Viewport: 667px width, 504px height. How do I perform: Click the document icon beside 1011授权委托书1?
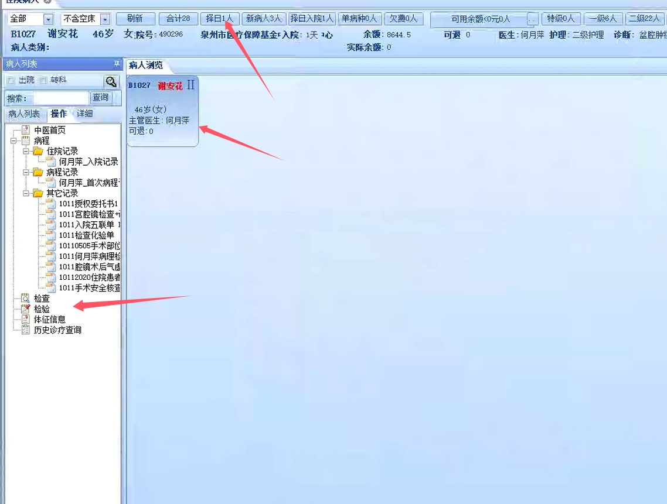click(51, 204)
